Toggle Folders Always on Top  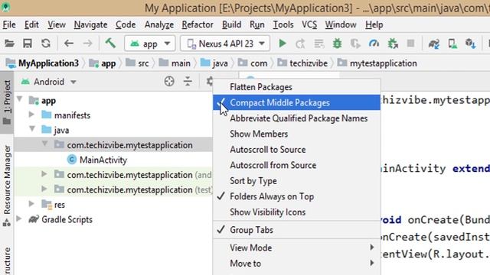tap(296, 196)
